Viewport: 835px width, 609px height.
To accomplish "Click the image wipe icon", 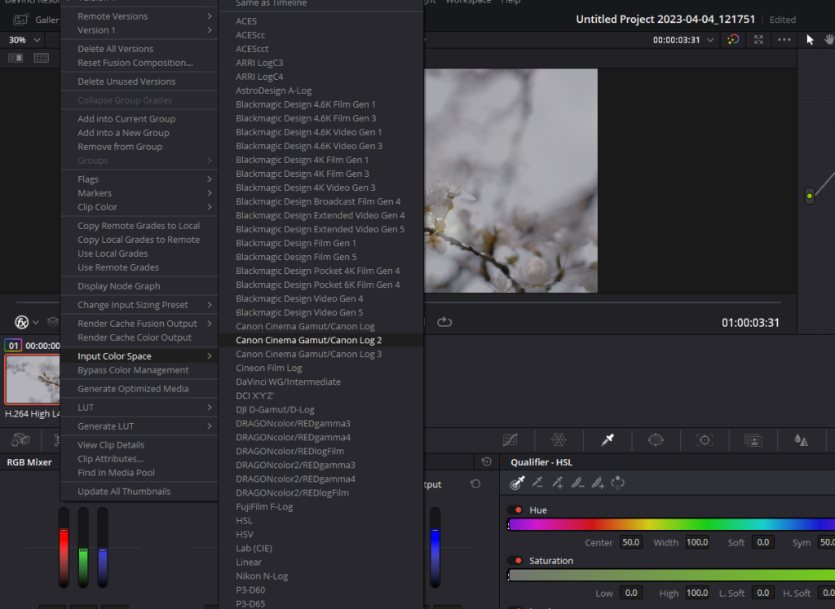I will tap(15, 58).
